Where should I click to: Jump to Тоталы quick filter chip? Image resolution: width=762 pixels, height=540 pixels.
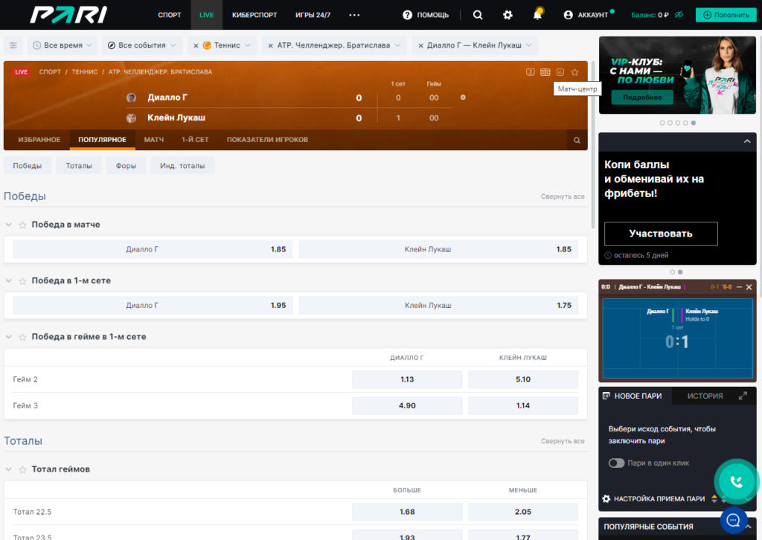point(79,166)
